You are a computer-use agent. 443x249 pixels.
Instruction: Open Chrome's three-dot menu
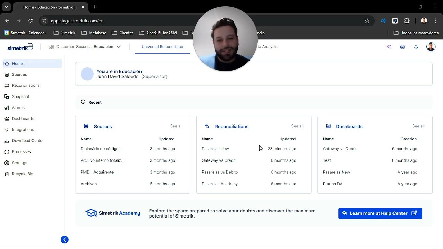pos(435,21)
